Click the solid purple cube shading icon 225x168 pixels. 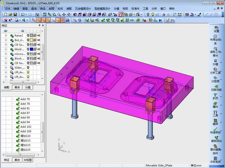coord(75,14)
